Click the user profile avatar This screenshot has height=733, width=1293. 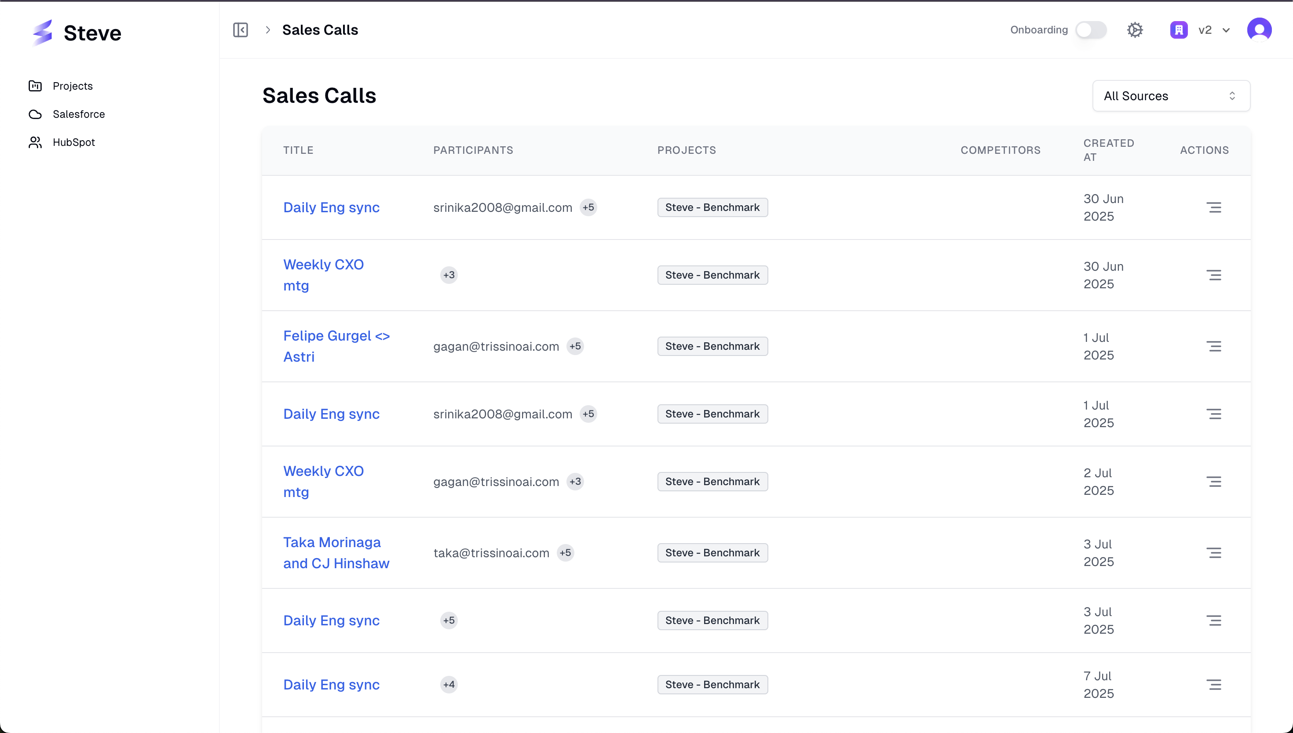pos(1259,30)
